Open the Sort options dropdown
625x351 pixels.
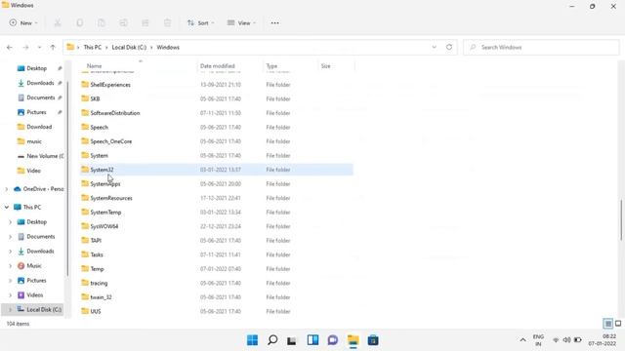pyautogui.click(x=201, y=23)
